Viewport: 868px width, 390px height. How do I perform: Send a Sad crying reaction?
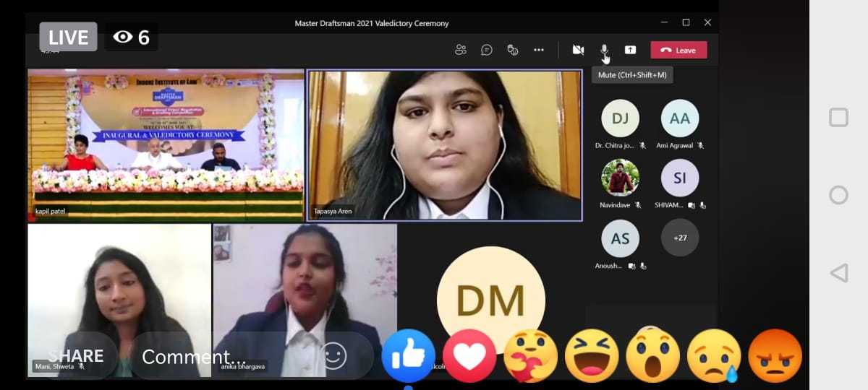(714, 356)
